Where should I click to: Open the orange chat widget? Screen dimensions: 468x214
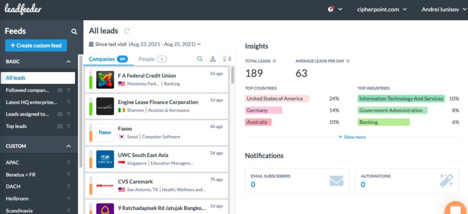pyautogui.click(x=456, y=208)
